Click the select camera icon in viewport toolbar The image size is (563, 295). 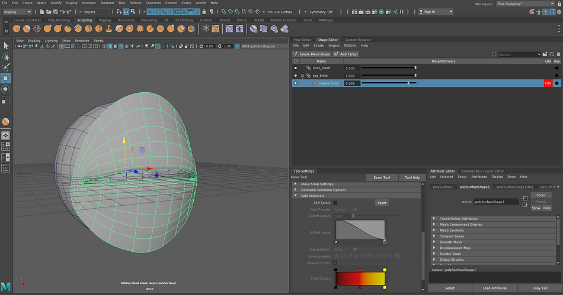[x=20, y=46]
